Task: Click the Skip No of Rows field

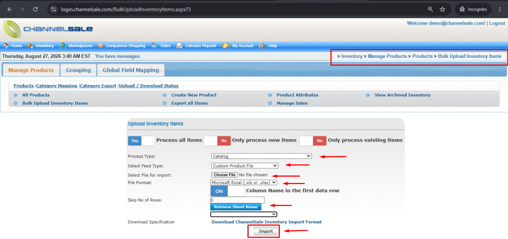Action: [x=238, y=200]
